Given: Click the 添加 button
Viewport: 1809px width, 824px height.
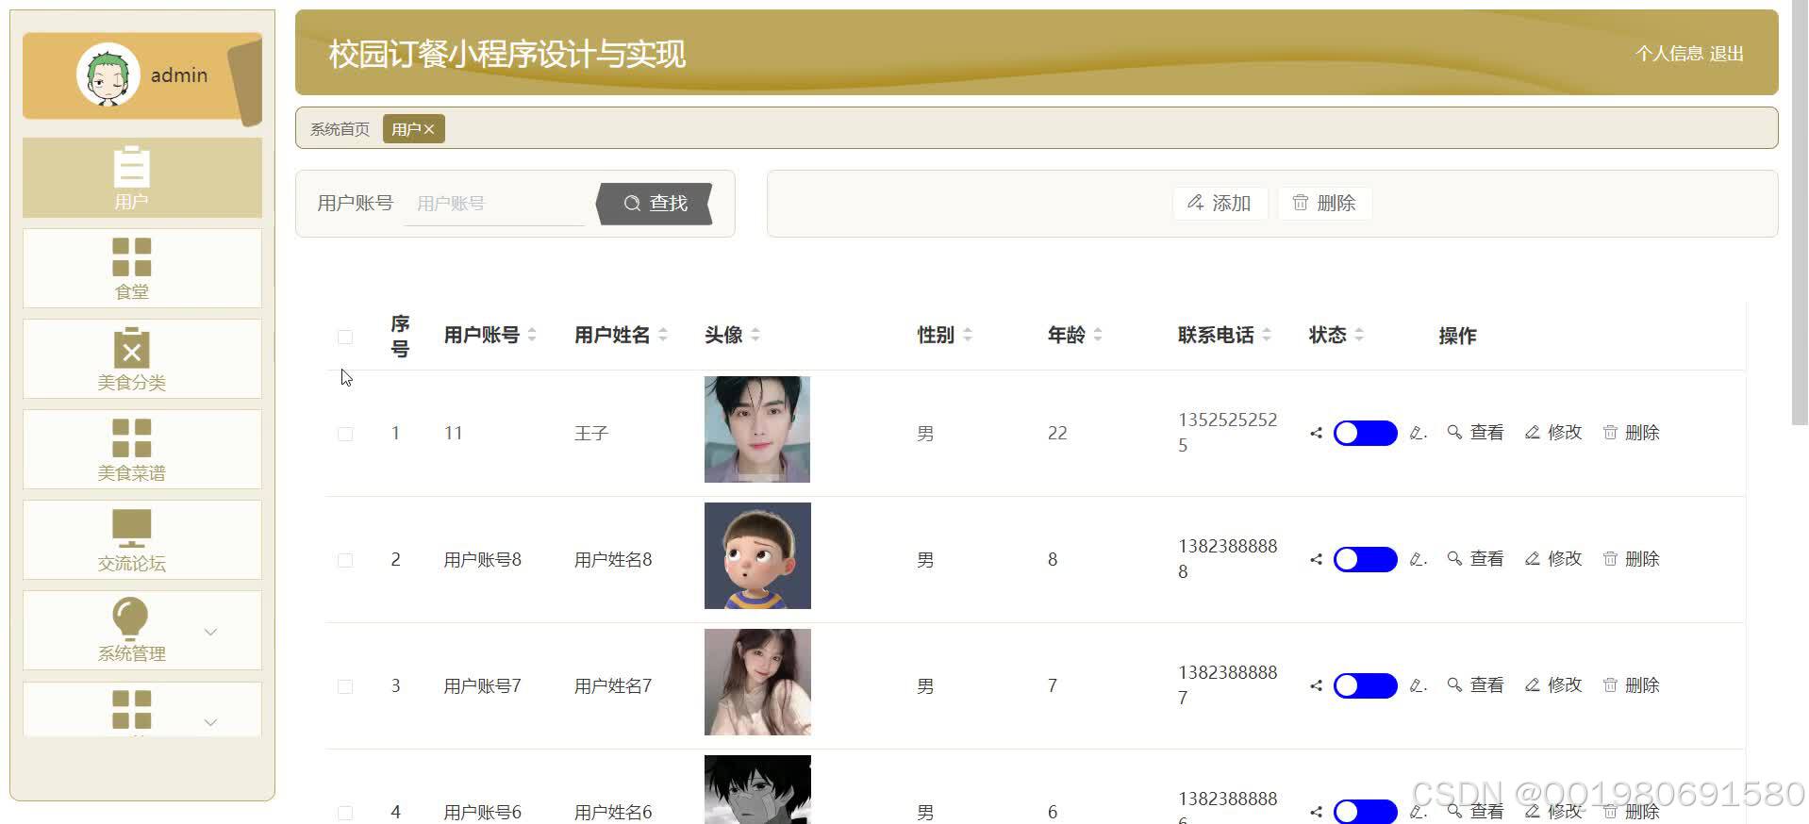Looking at the screenshot, I should pyautogui.click(x=1219, y=203).
